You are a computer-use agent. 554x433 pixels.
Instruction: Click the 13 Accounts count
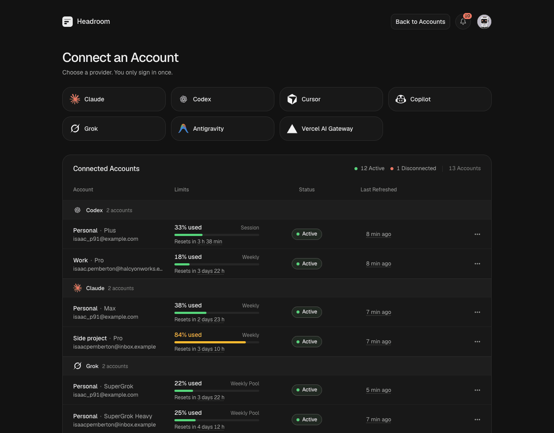pyautogui.click(x=465, y=168)
